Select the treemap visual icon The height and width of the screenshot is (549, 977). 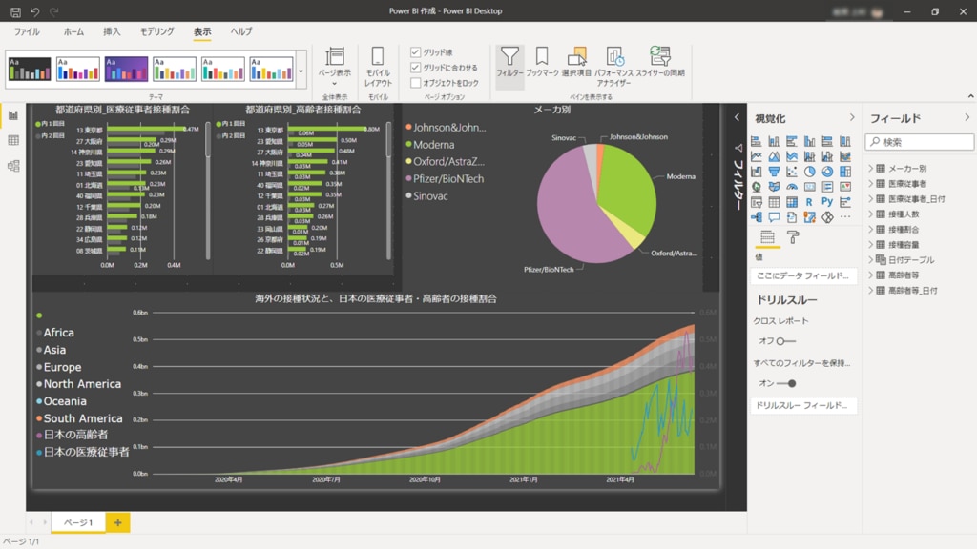point(845,172)
